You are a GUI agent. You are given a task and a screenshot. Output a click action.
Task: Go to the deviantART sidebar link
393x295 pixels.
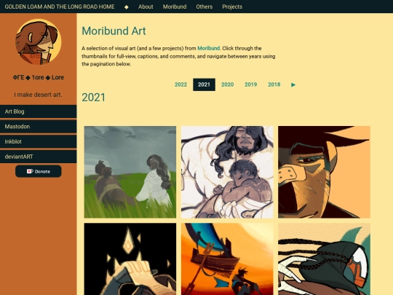point(39,157)
